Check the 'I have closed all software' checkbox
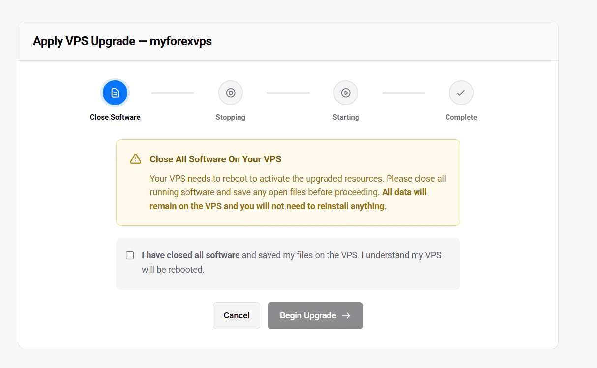This screenshot has height=368, width=597. pyautogui.click(x=130, y=255)
